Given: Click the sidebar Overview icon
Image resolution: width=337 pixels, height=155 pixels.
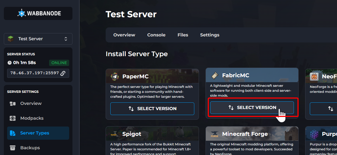Looking at the screenshot, I should [x=13, y=104].
